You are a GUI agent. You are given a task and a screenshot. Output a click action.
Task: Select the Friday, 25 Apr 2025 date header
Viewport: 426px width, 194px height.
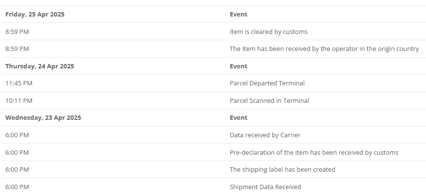(x=35, y=15)
